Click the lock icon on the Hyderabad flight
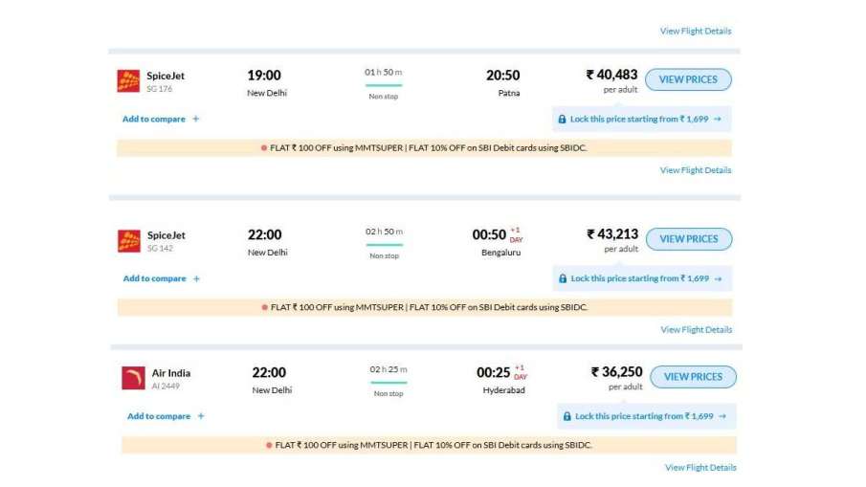Viewport: 866px width, 487px height. pyautogui.click(x=566, y=417)
